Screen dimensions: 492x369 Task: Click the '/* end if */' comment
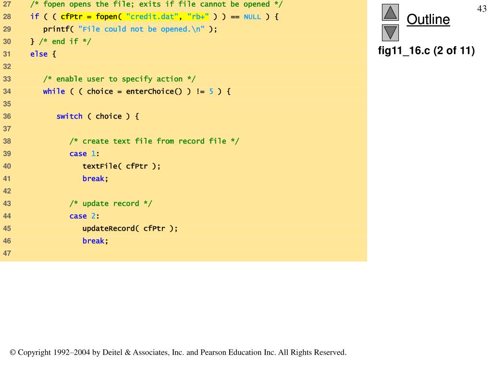click(65, 41)
